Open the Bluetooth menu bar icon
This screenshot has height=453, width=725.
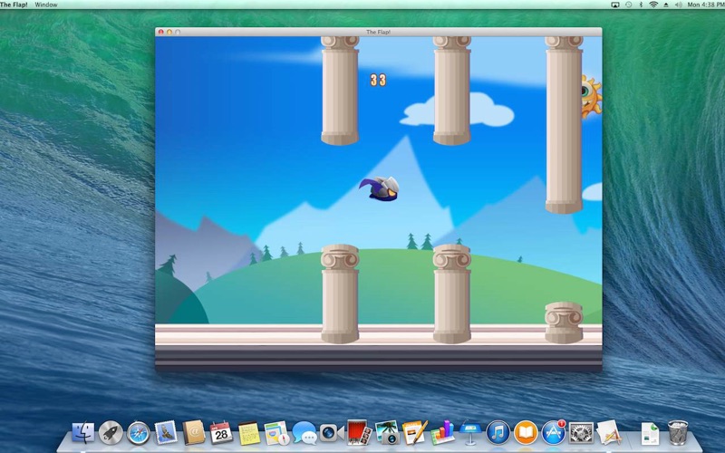coord(641,5)
